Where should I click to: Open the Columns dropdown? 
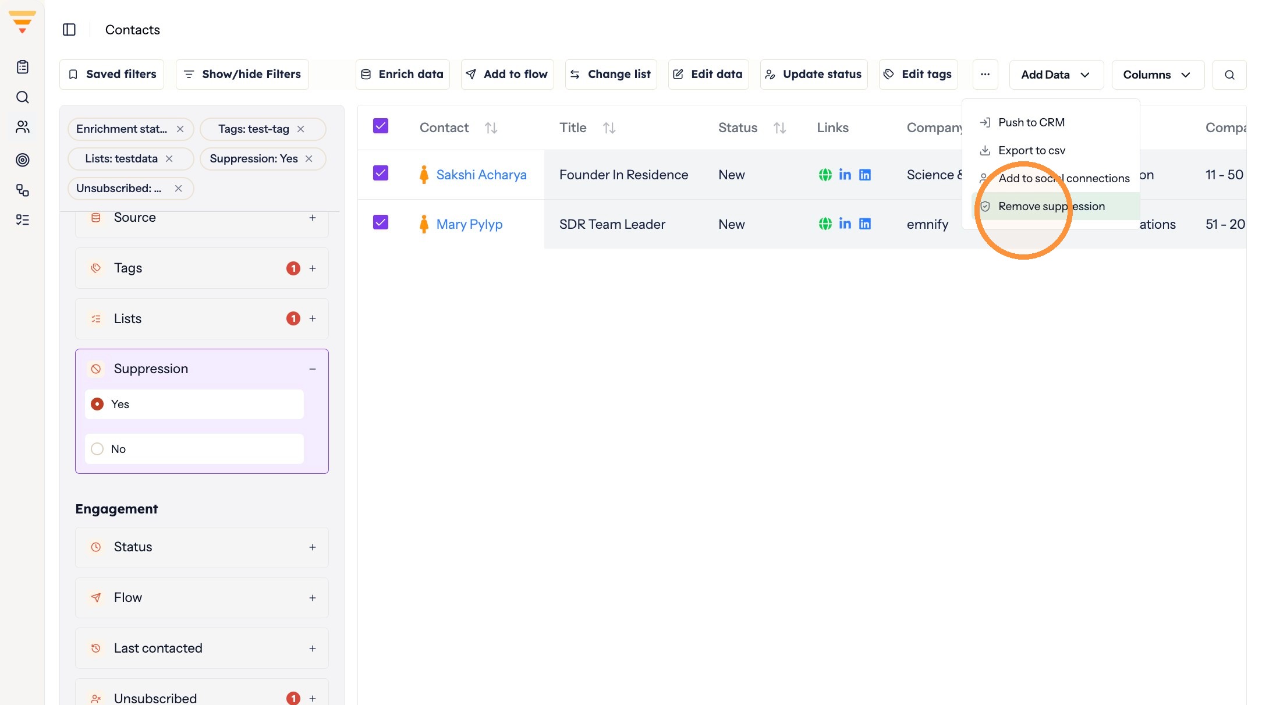click(1157, 75)
